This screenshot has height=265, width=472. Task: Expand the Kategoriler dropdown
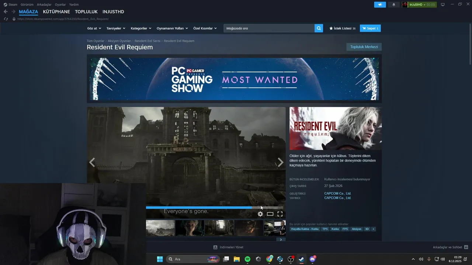click(141, 28)
